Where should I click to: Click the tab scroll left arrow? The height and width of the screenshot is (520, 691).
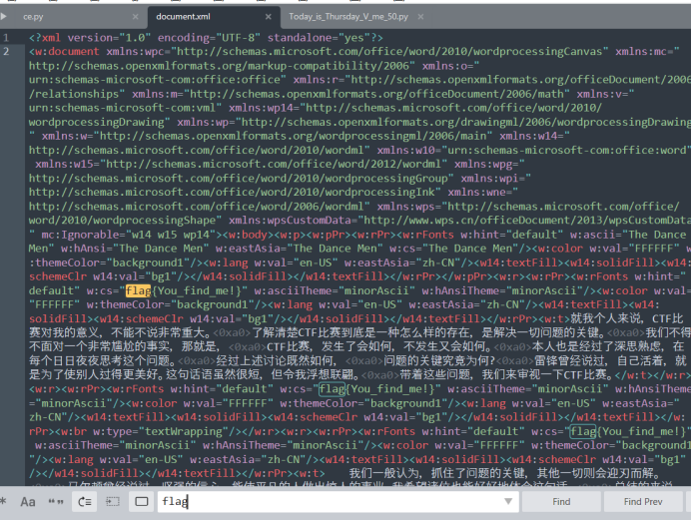(4, 17)
